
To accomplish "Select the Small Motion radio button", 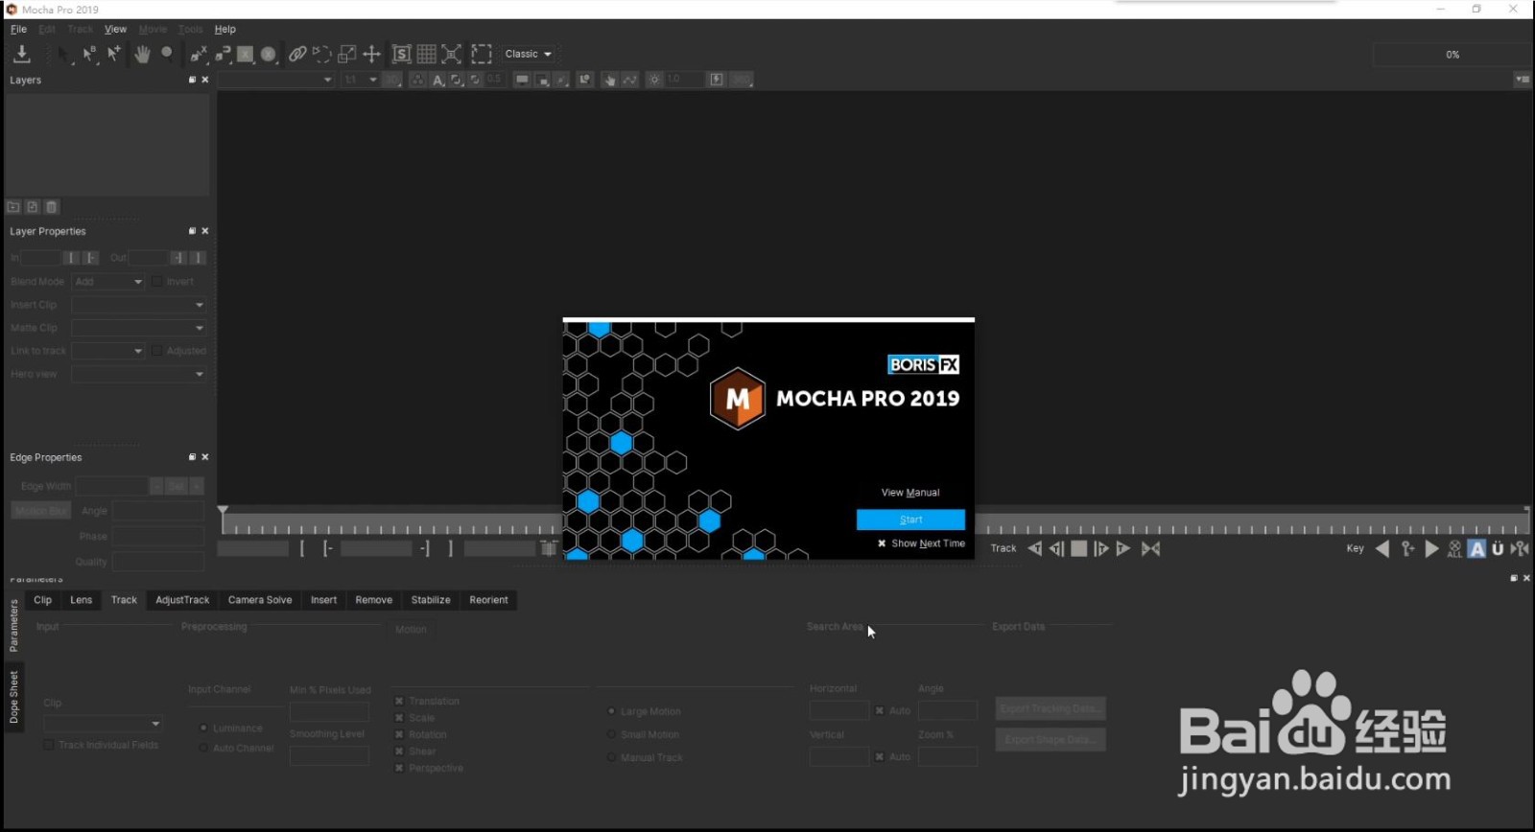I will click(611, 734).
